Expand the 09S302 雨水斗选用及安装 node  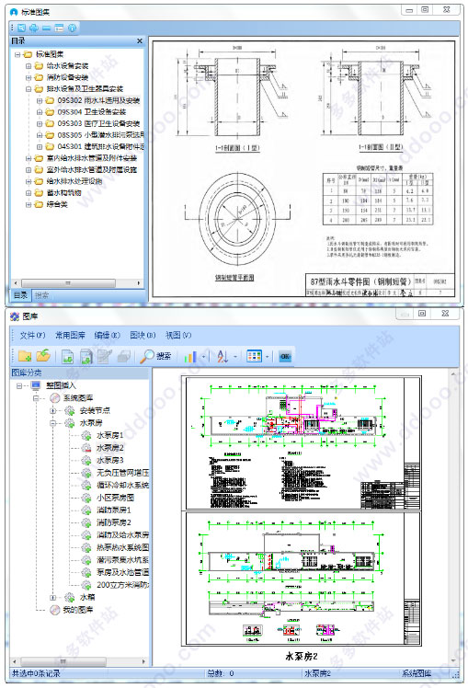tap(40, 100)
